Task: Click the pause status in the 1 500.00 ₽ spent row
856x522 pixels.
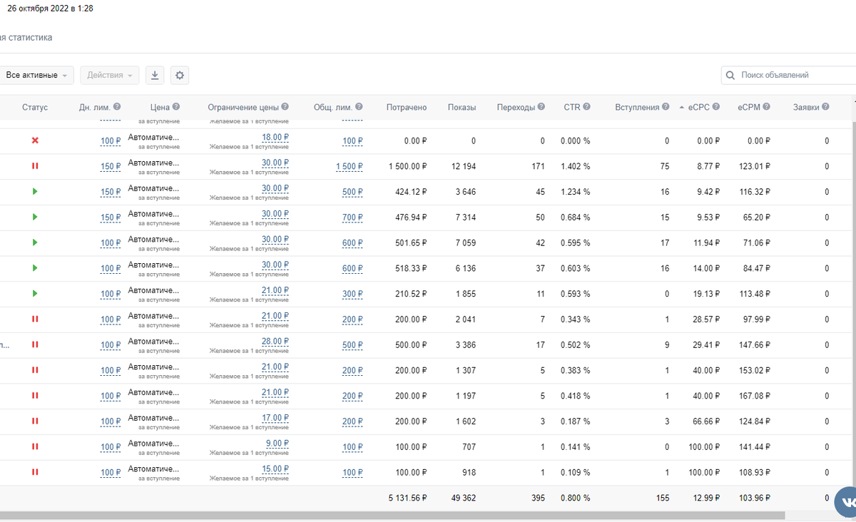Action: (35, 166)
